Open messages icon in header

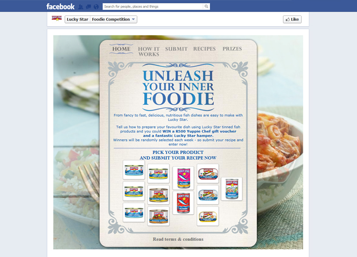89,7
